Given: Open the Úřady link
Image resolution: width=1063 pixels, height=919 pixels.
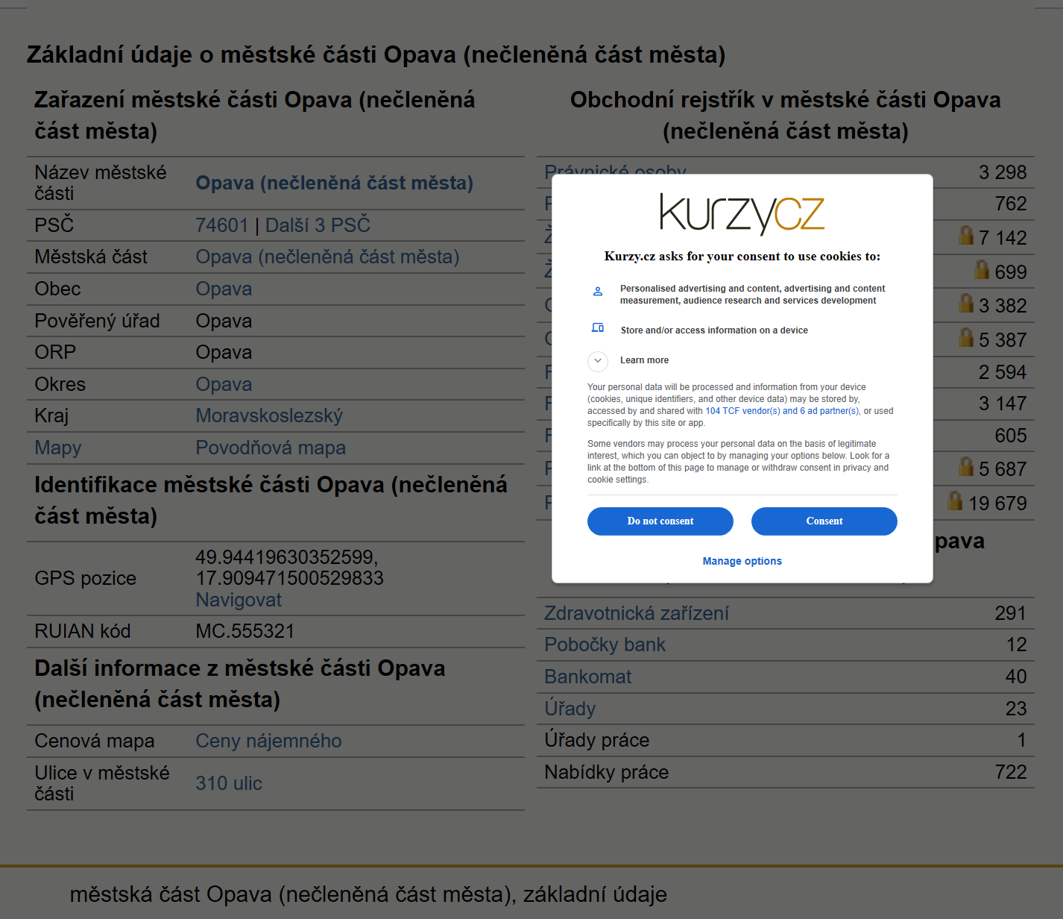Looking at the screenshot, I should pos(570,709).
